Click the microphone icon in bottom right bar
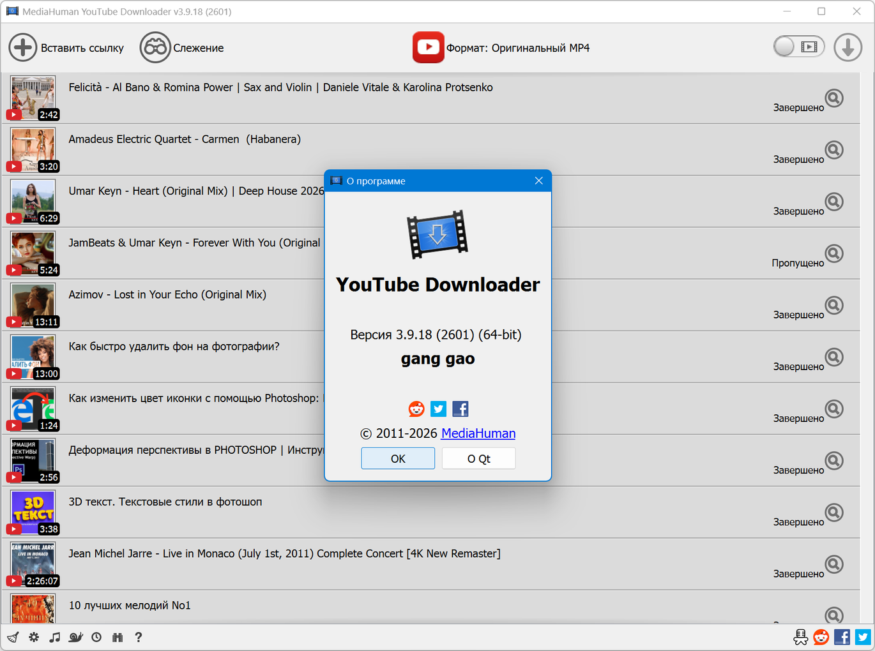 coord(800,637)
